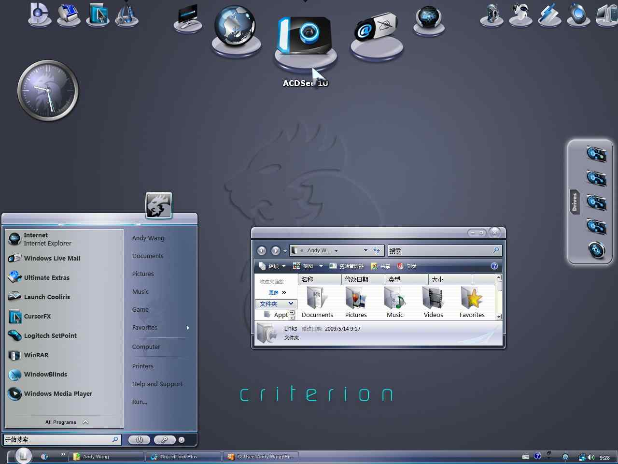The image size is (618, 464).
Task: Open the WALL-E robot dock icon
Action: 492,14
